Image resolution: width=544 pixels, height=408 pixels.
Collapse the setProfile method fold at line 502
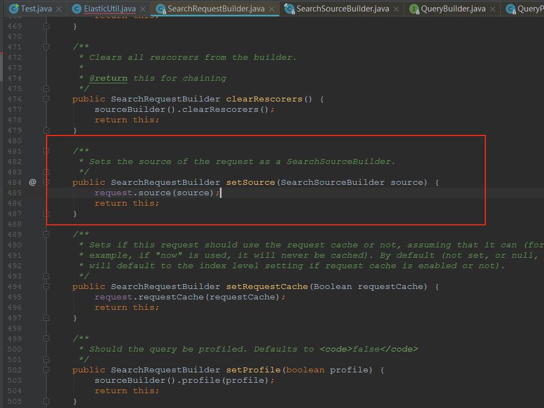click(46, 370)
